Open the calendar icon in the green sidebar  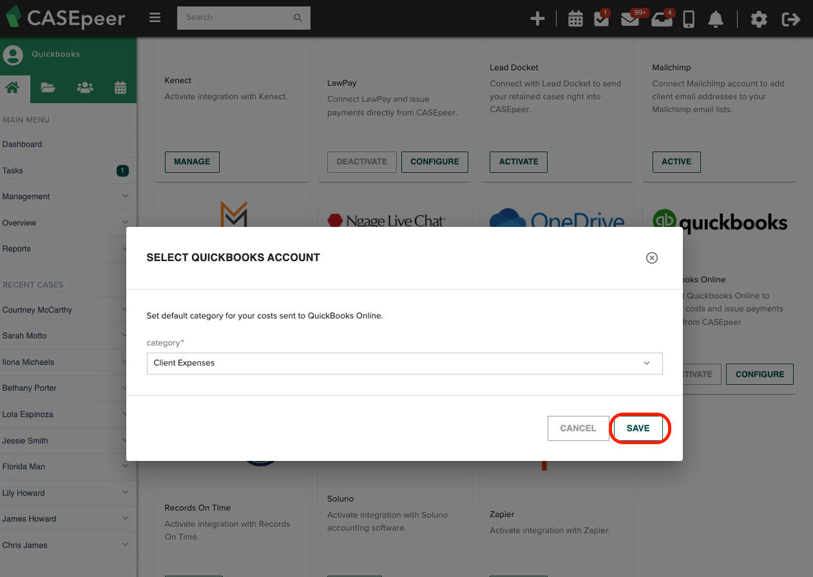point(120,86)
